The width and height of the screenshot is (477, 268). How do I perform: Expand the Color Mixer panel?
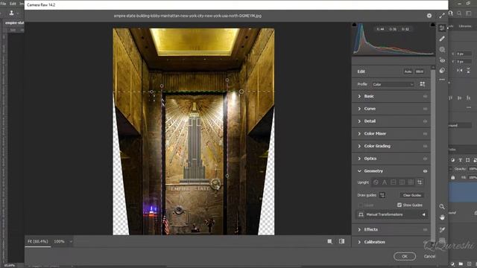pyautogui.click(x=359, y=134)
